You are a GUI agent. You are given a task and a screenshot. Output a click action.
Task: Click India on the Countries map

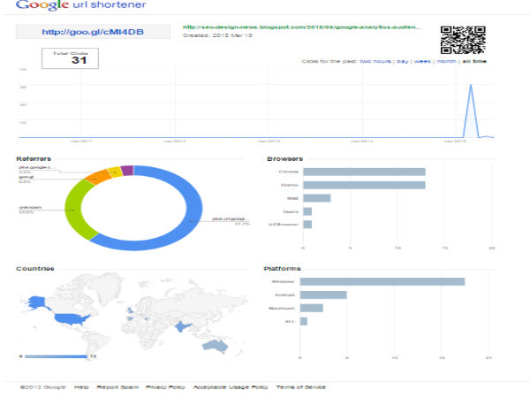[x=181, y=326]
